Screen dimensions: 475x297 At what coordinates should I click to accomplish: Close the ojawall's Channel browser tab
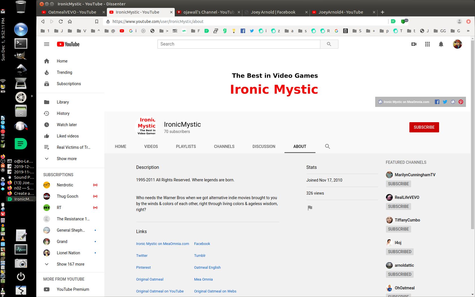[x=239, y=12]
